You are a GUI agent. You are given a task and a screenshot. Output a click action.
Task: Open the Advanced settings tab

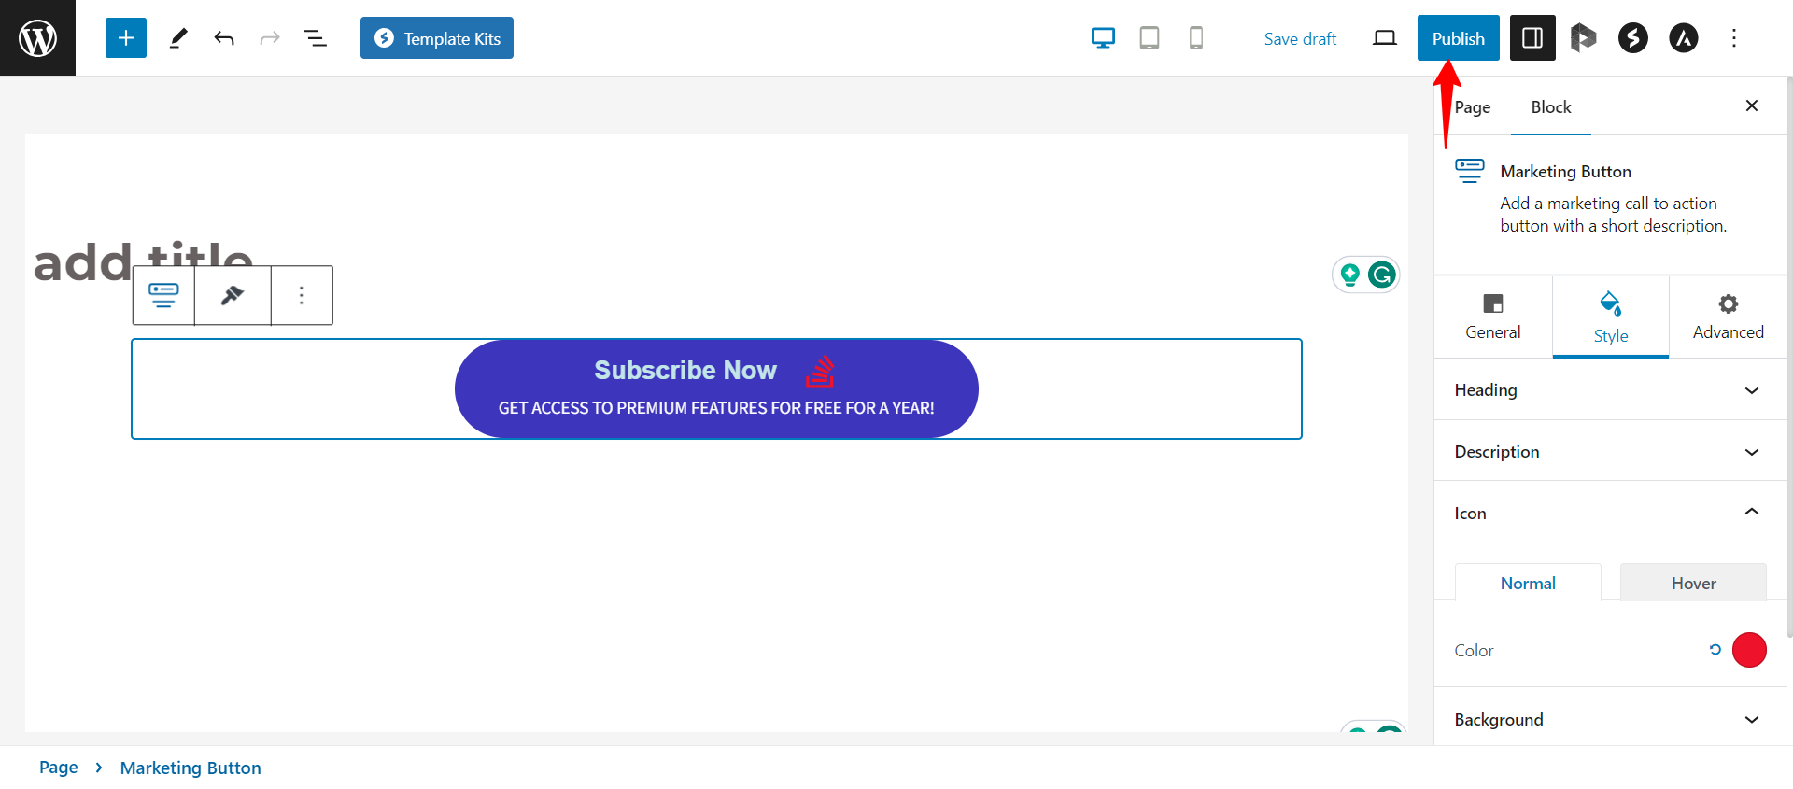(x=1728, y=317)
